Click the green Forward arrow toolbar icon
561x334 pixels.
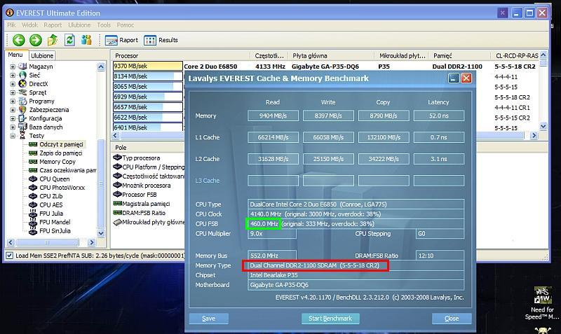point(36,40)
